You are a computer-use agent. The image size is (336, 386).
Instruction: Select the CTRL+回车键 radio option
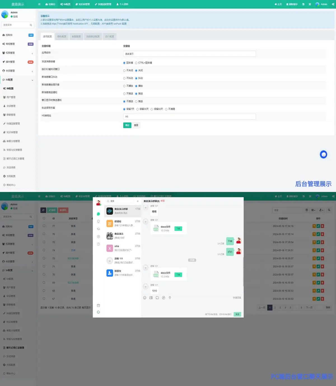[x=136, y=63]
